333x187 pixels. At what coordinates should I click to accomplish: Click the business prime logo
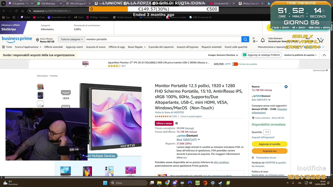(x=17, y=39)
